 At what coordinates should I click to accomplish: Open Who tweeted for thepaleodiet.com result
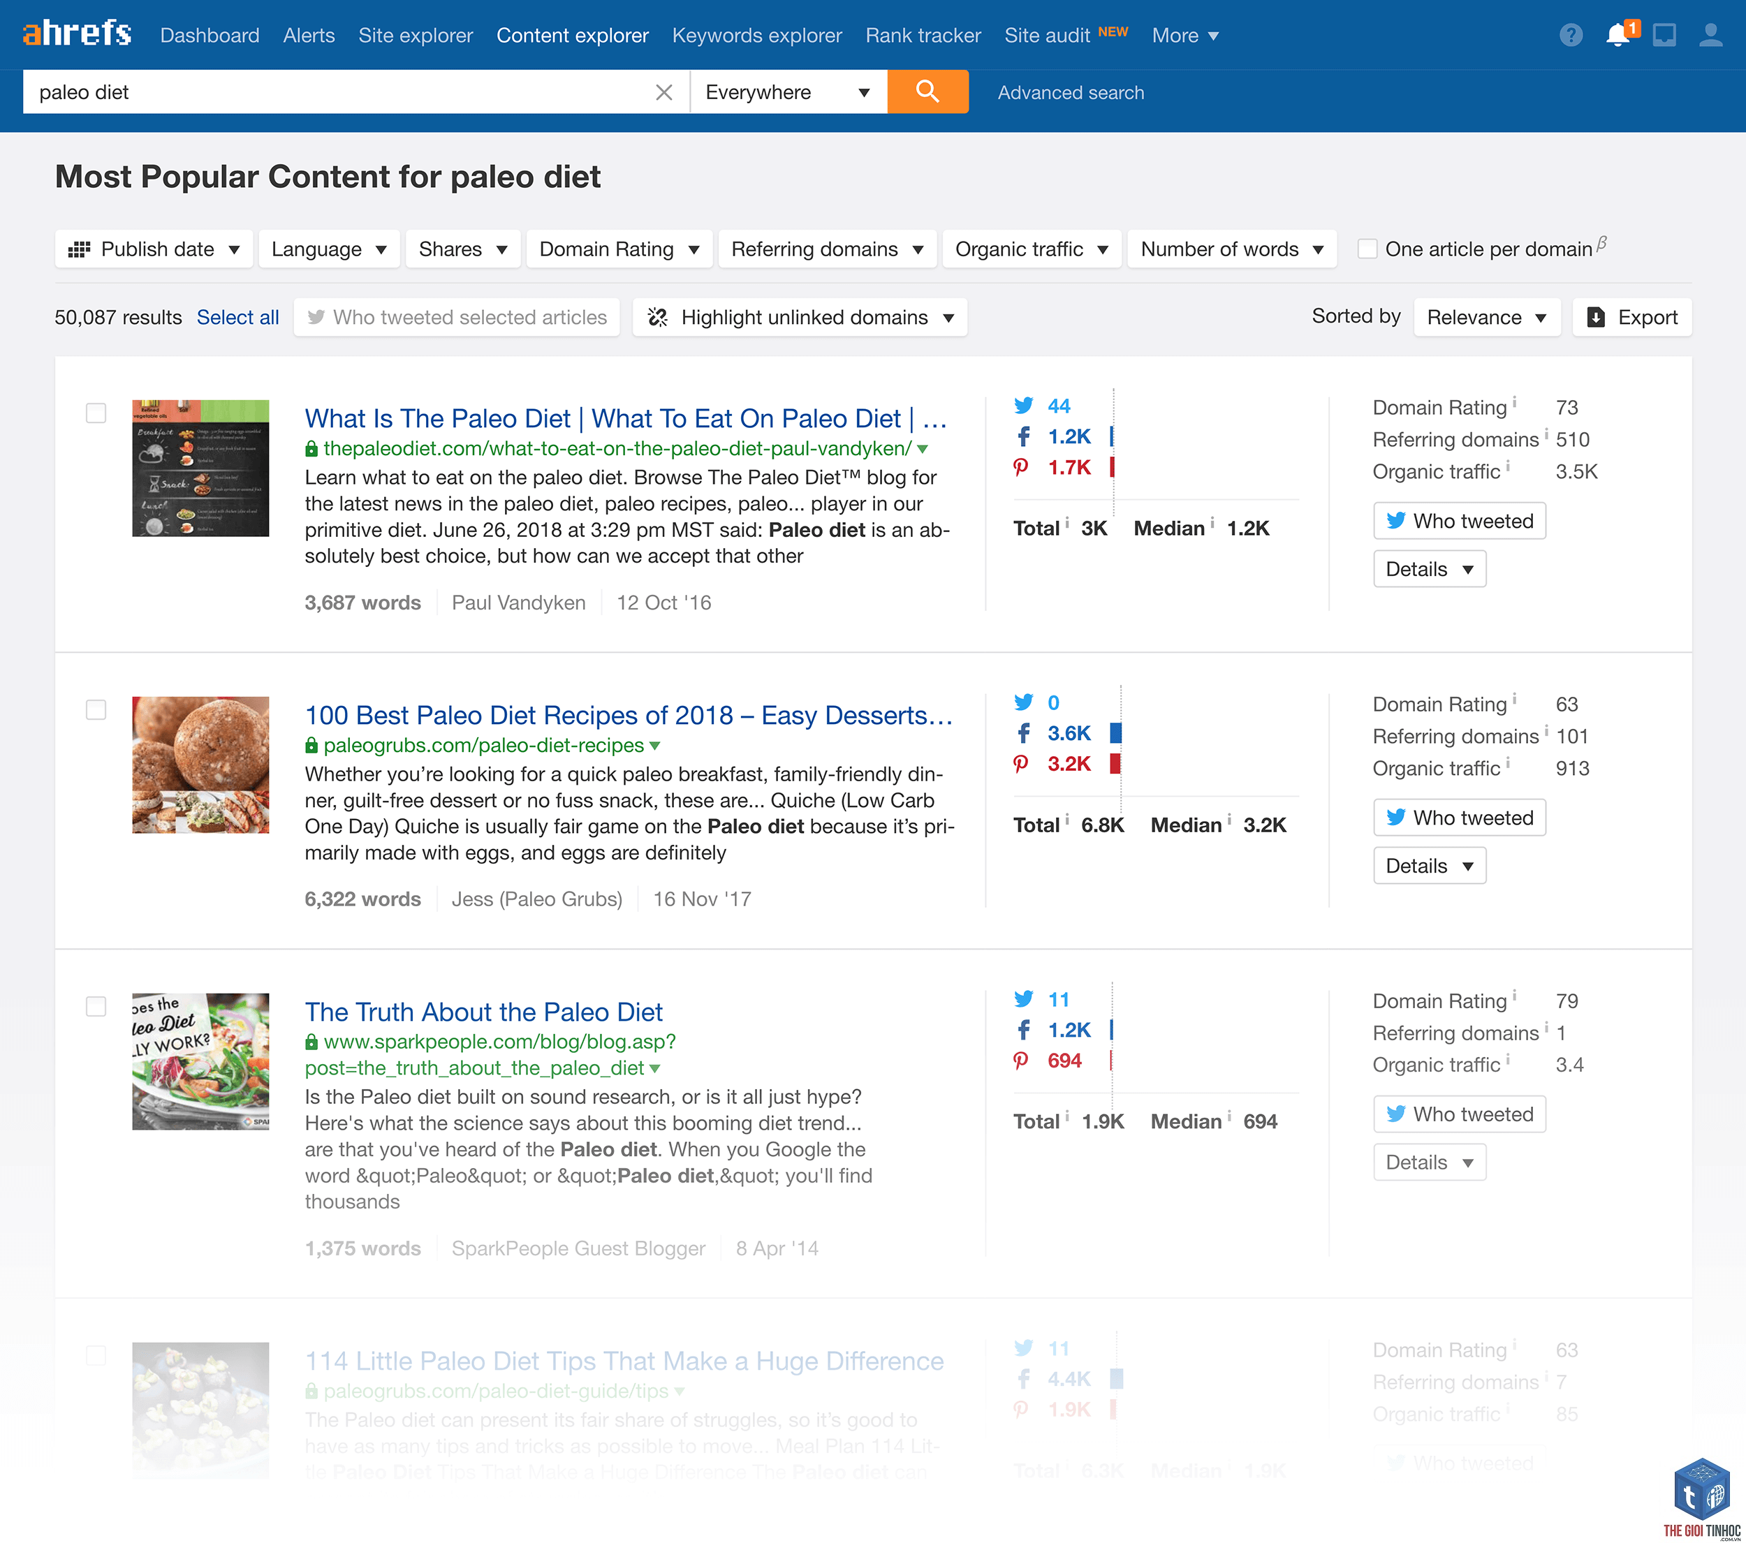(1460, 521)
